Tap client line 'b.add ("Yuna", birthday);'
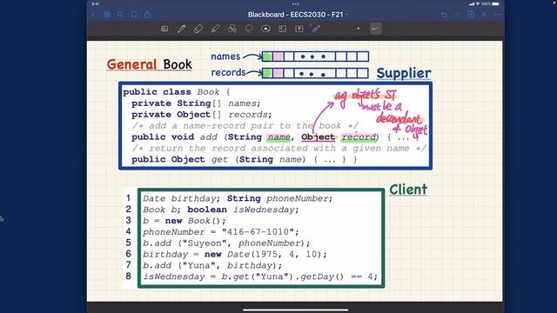 point(212,265)
